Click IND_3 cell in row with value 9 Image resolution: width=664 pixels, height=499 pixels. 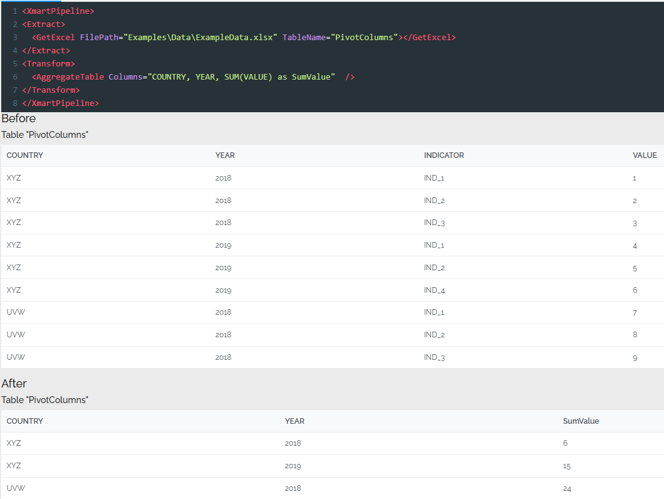(x=434, y=357)
